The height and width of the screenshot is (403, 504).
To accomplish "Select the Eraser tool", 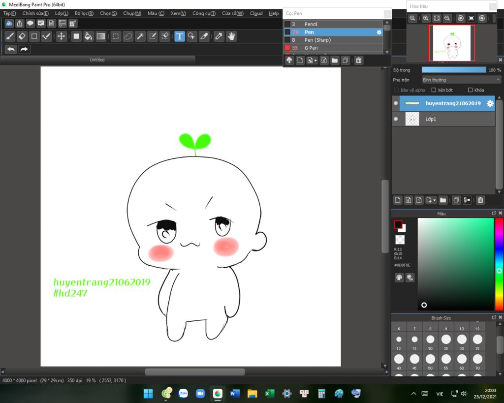I will (22, 36).
